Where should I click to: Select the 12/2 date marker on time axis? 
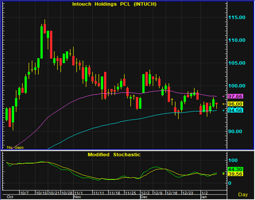145,193
